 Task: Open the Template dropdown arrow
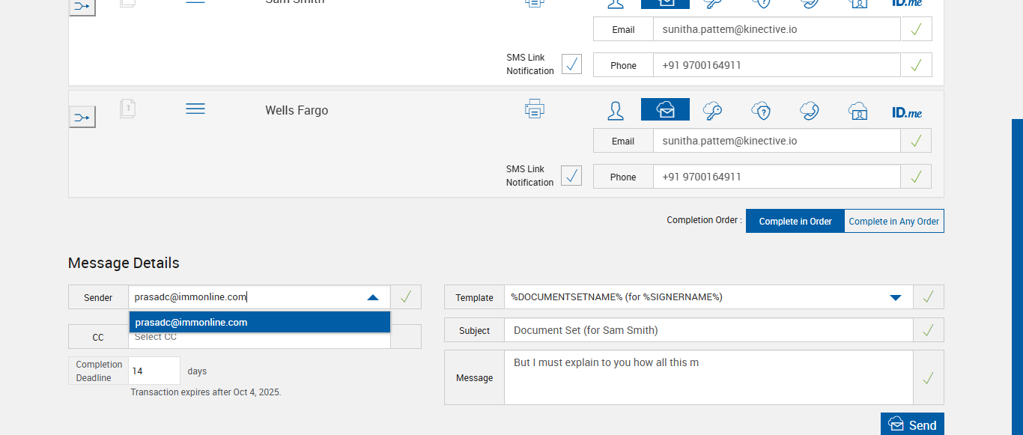(896, 297)
